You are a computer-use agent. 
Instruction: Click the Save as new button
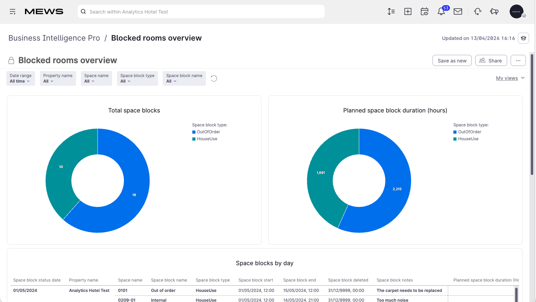coord(452,60)
